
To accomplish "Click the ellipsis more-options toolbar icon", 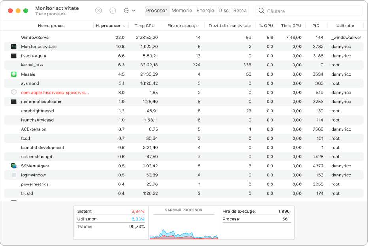I will [126, 11].
